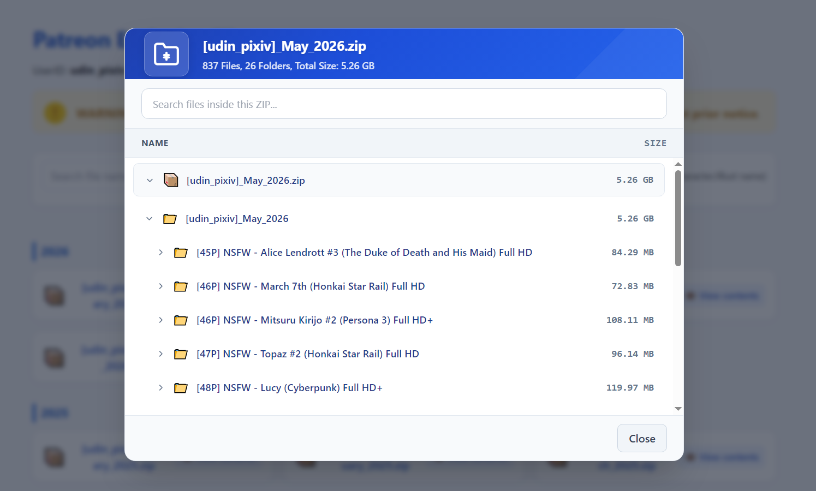
Task: Select '[46P] NSFW - Mitsuru Kirijo #2' folder name
Action: pyautogui.click(x=314, y=320)
